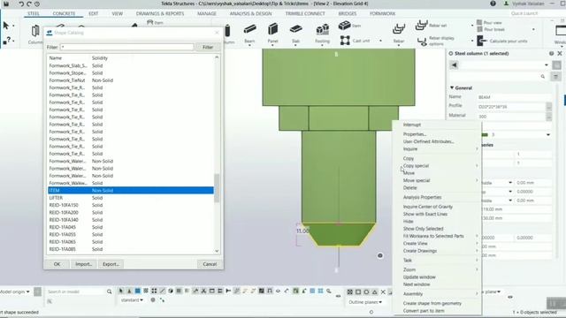Toggle the first snap switch near Outline planes
This screenshot has height=318, width=566.
pyautogui.click(x=350, y=291)
